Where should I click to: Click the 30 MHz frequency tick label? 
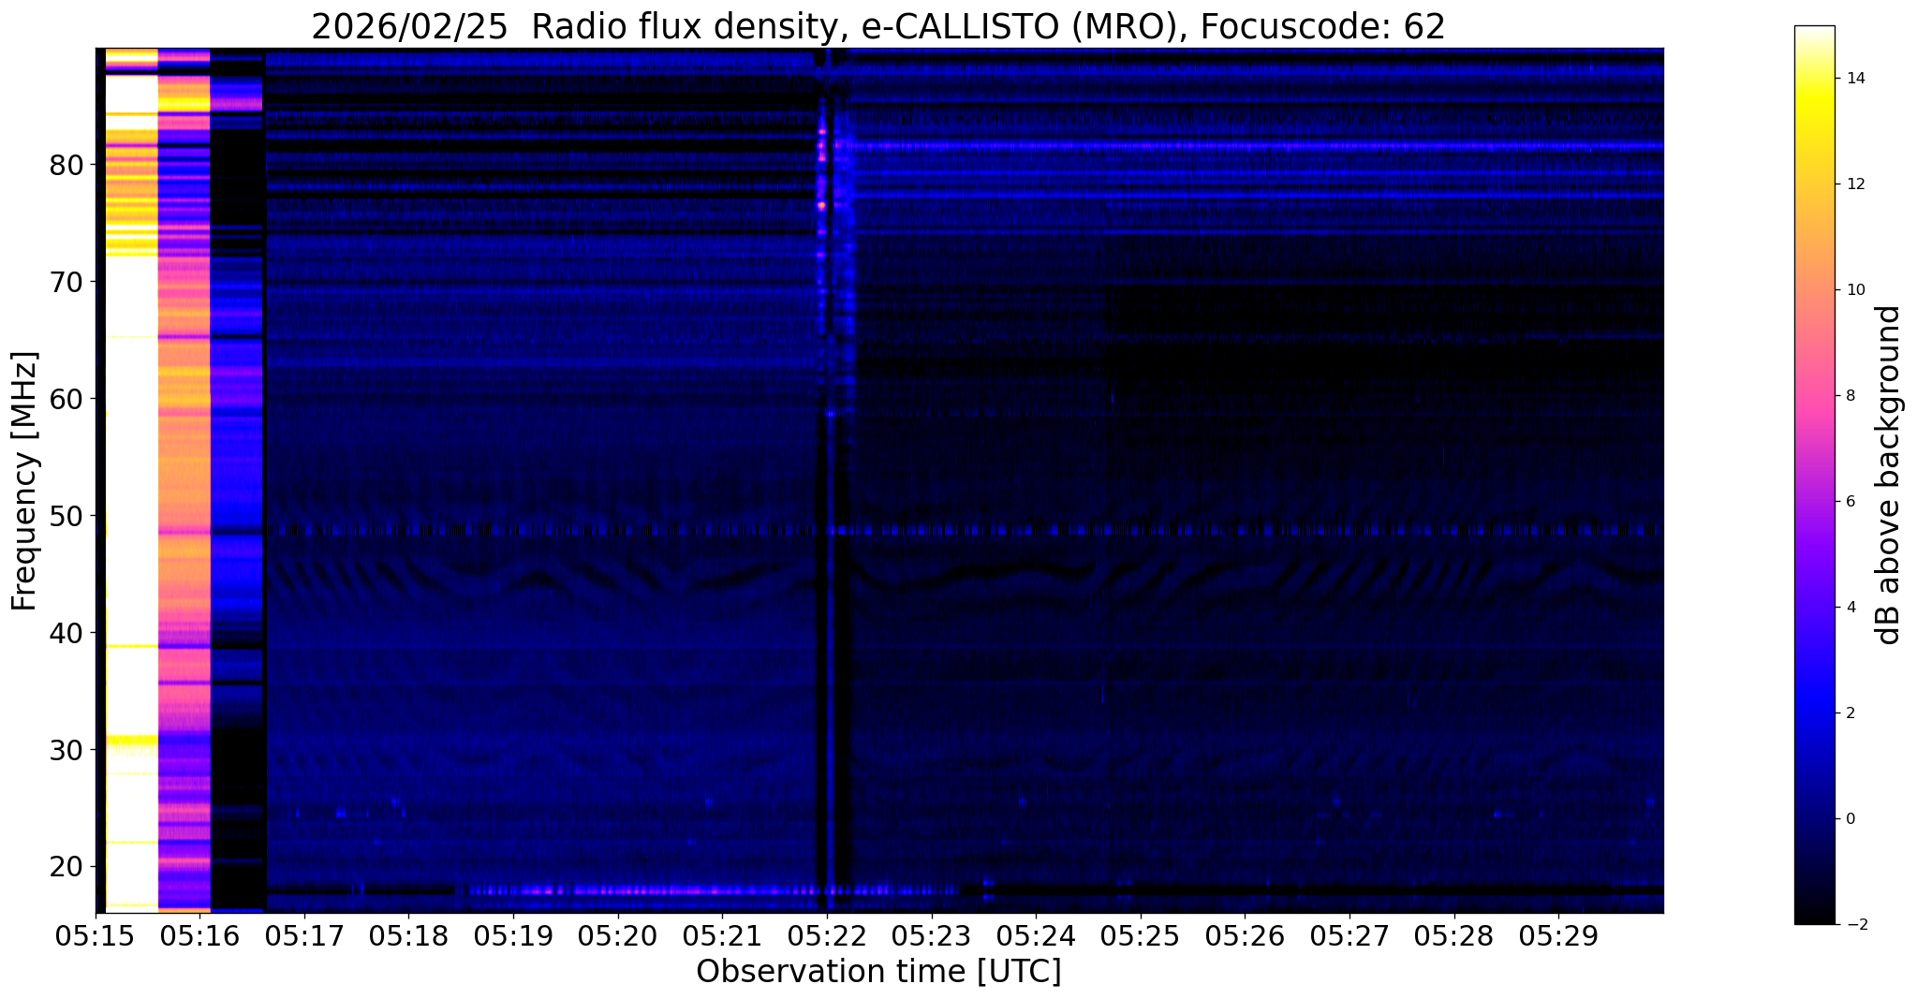(66, 750)
